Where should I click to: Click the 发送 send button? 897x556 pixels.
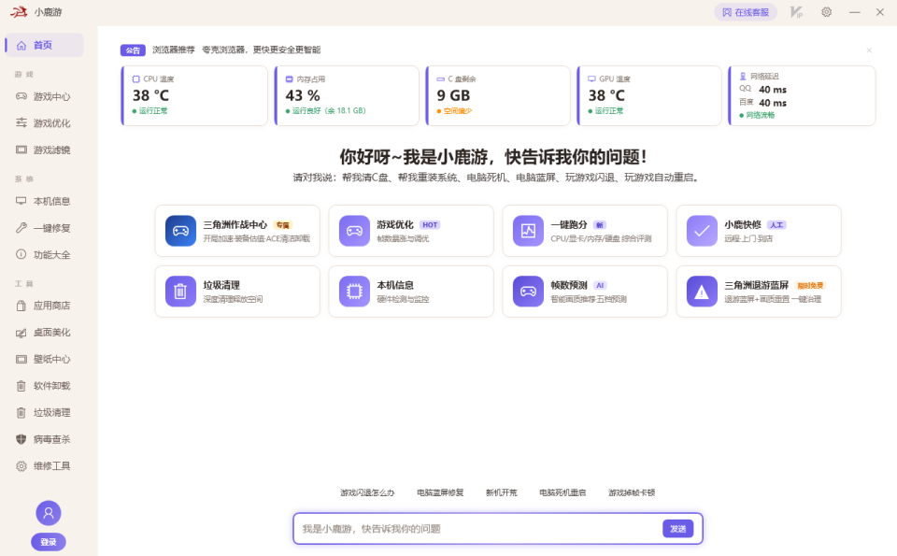click(x=678, y=529)
